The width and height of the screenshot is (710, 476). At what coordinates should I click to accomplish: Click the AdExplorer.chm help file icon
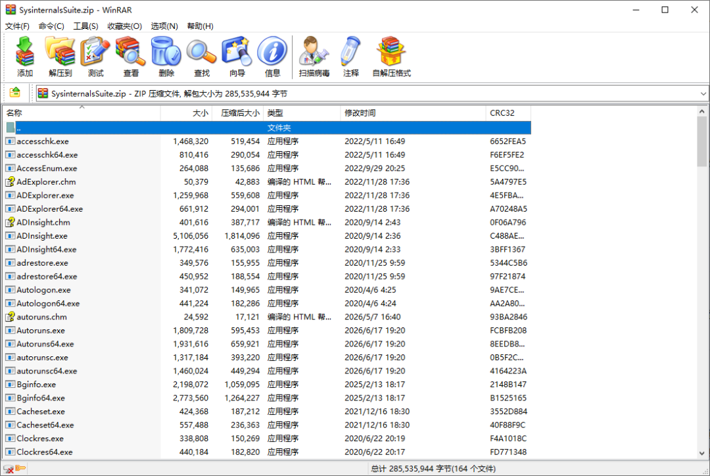click(x=10, y=181)
